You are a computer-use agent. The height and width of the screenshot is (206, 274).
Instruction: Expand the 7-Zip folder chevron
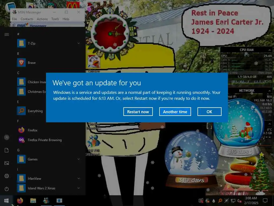[79, 43]
